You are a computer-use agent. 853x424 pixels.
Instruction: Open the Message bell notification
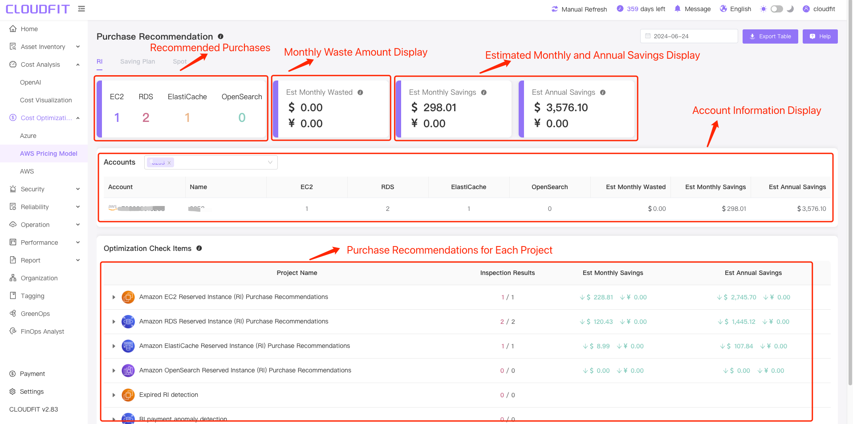(x=678, y=8)
